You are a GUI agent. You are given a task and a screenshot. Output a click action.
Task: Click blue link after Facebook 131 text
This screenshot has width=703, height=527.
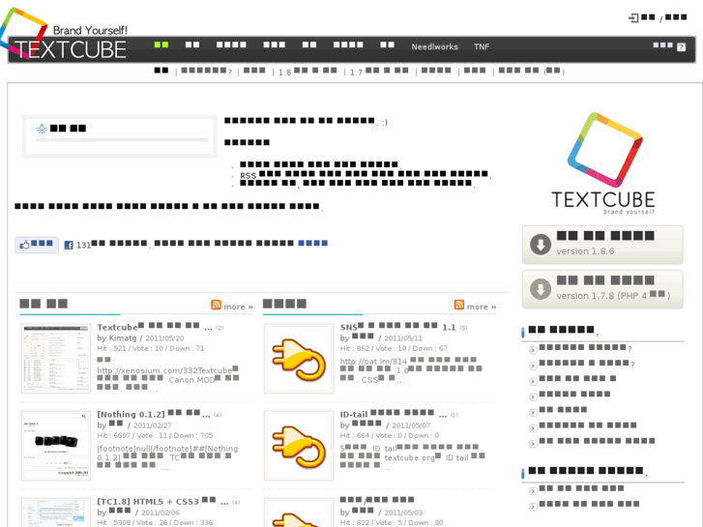click(313, 243)
